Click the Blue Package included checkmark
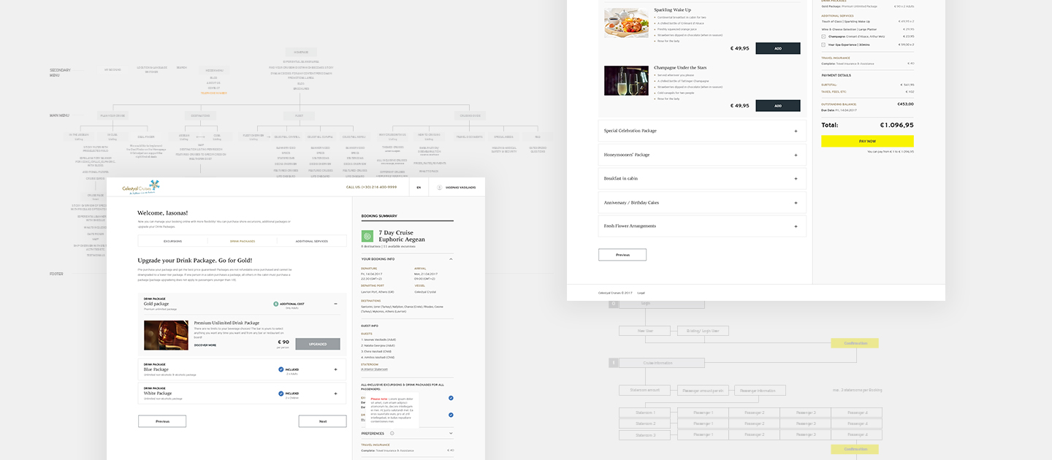 281,369
